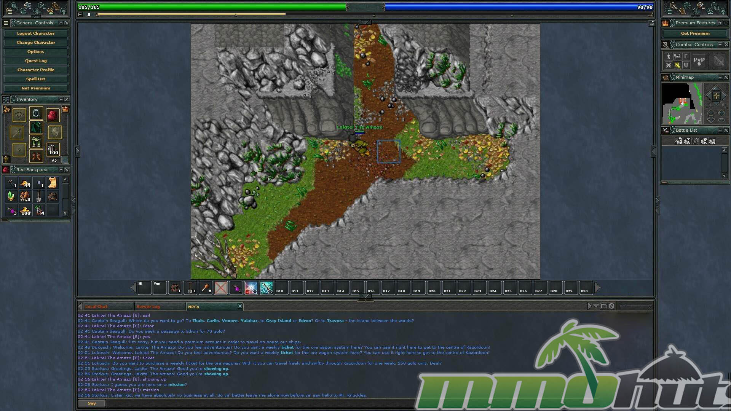Image resolution: width=731 pixels, height=411 pixels.
Task: Collapse the Inventory panel
Action: pos(61,99)
